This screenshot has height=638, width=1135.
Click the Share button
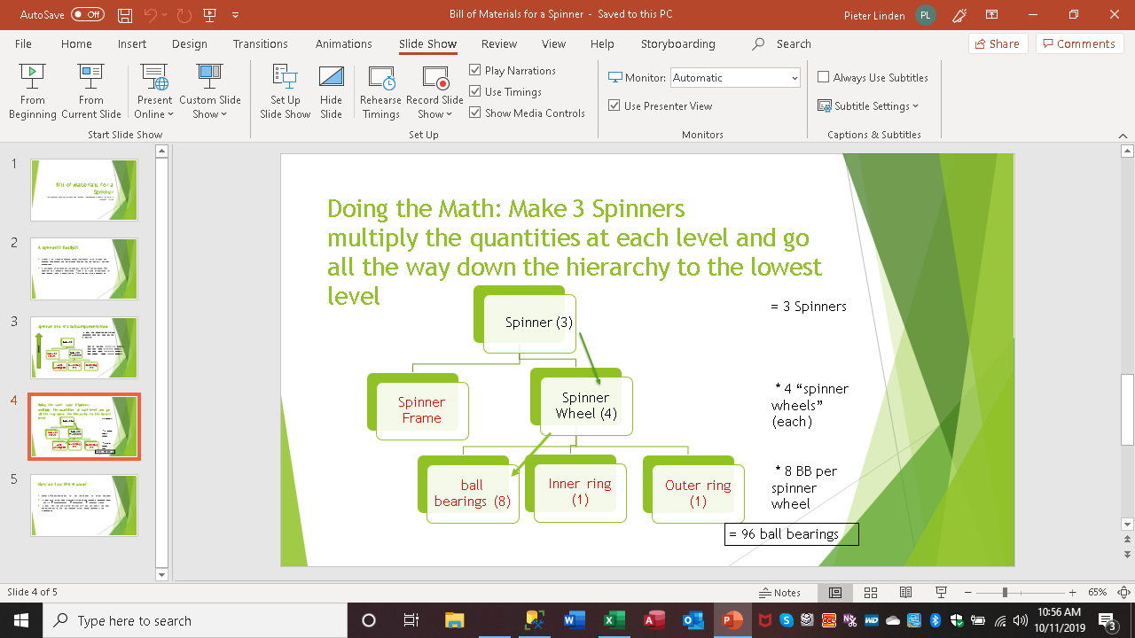click(998, 44)
